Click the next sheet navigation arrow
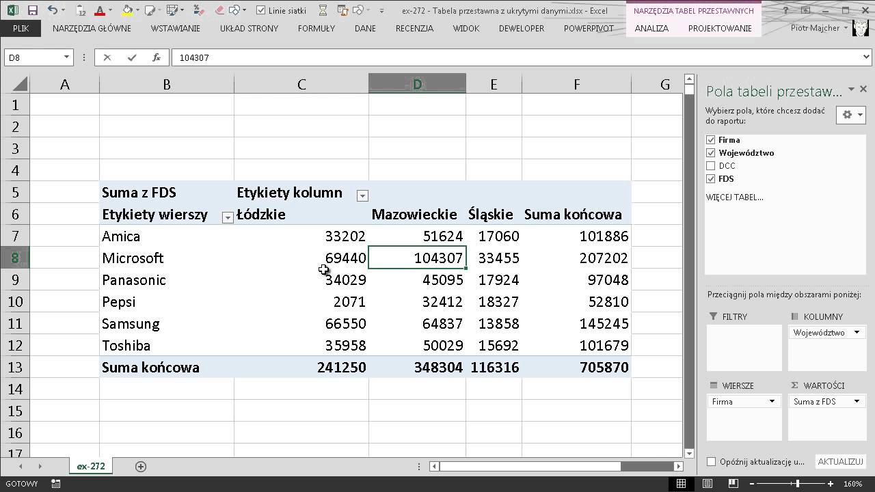This screenshot has width=875, height=492. click(40, 466)
